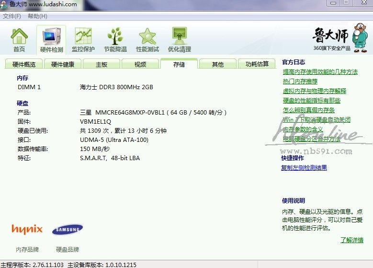Open the 监控保护 monitoring icon
Screen dimensions: 373x268
(83, 39)
